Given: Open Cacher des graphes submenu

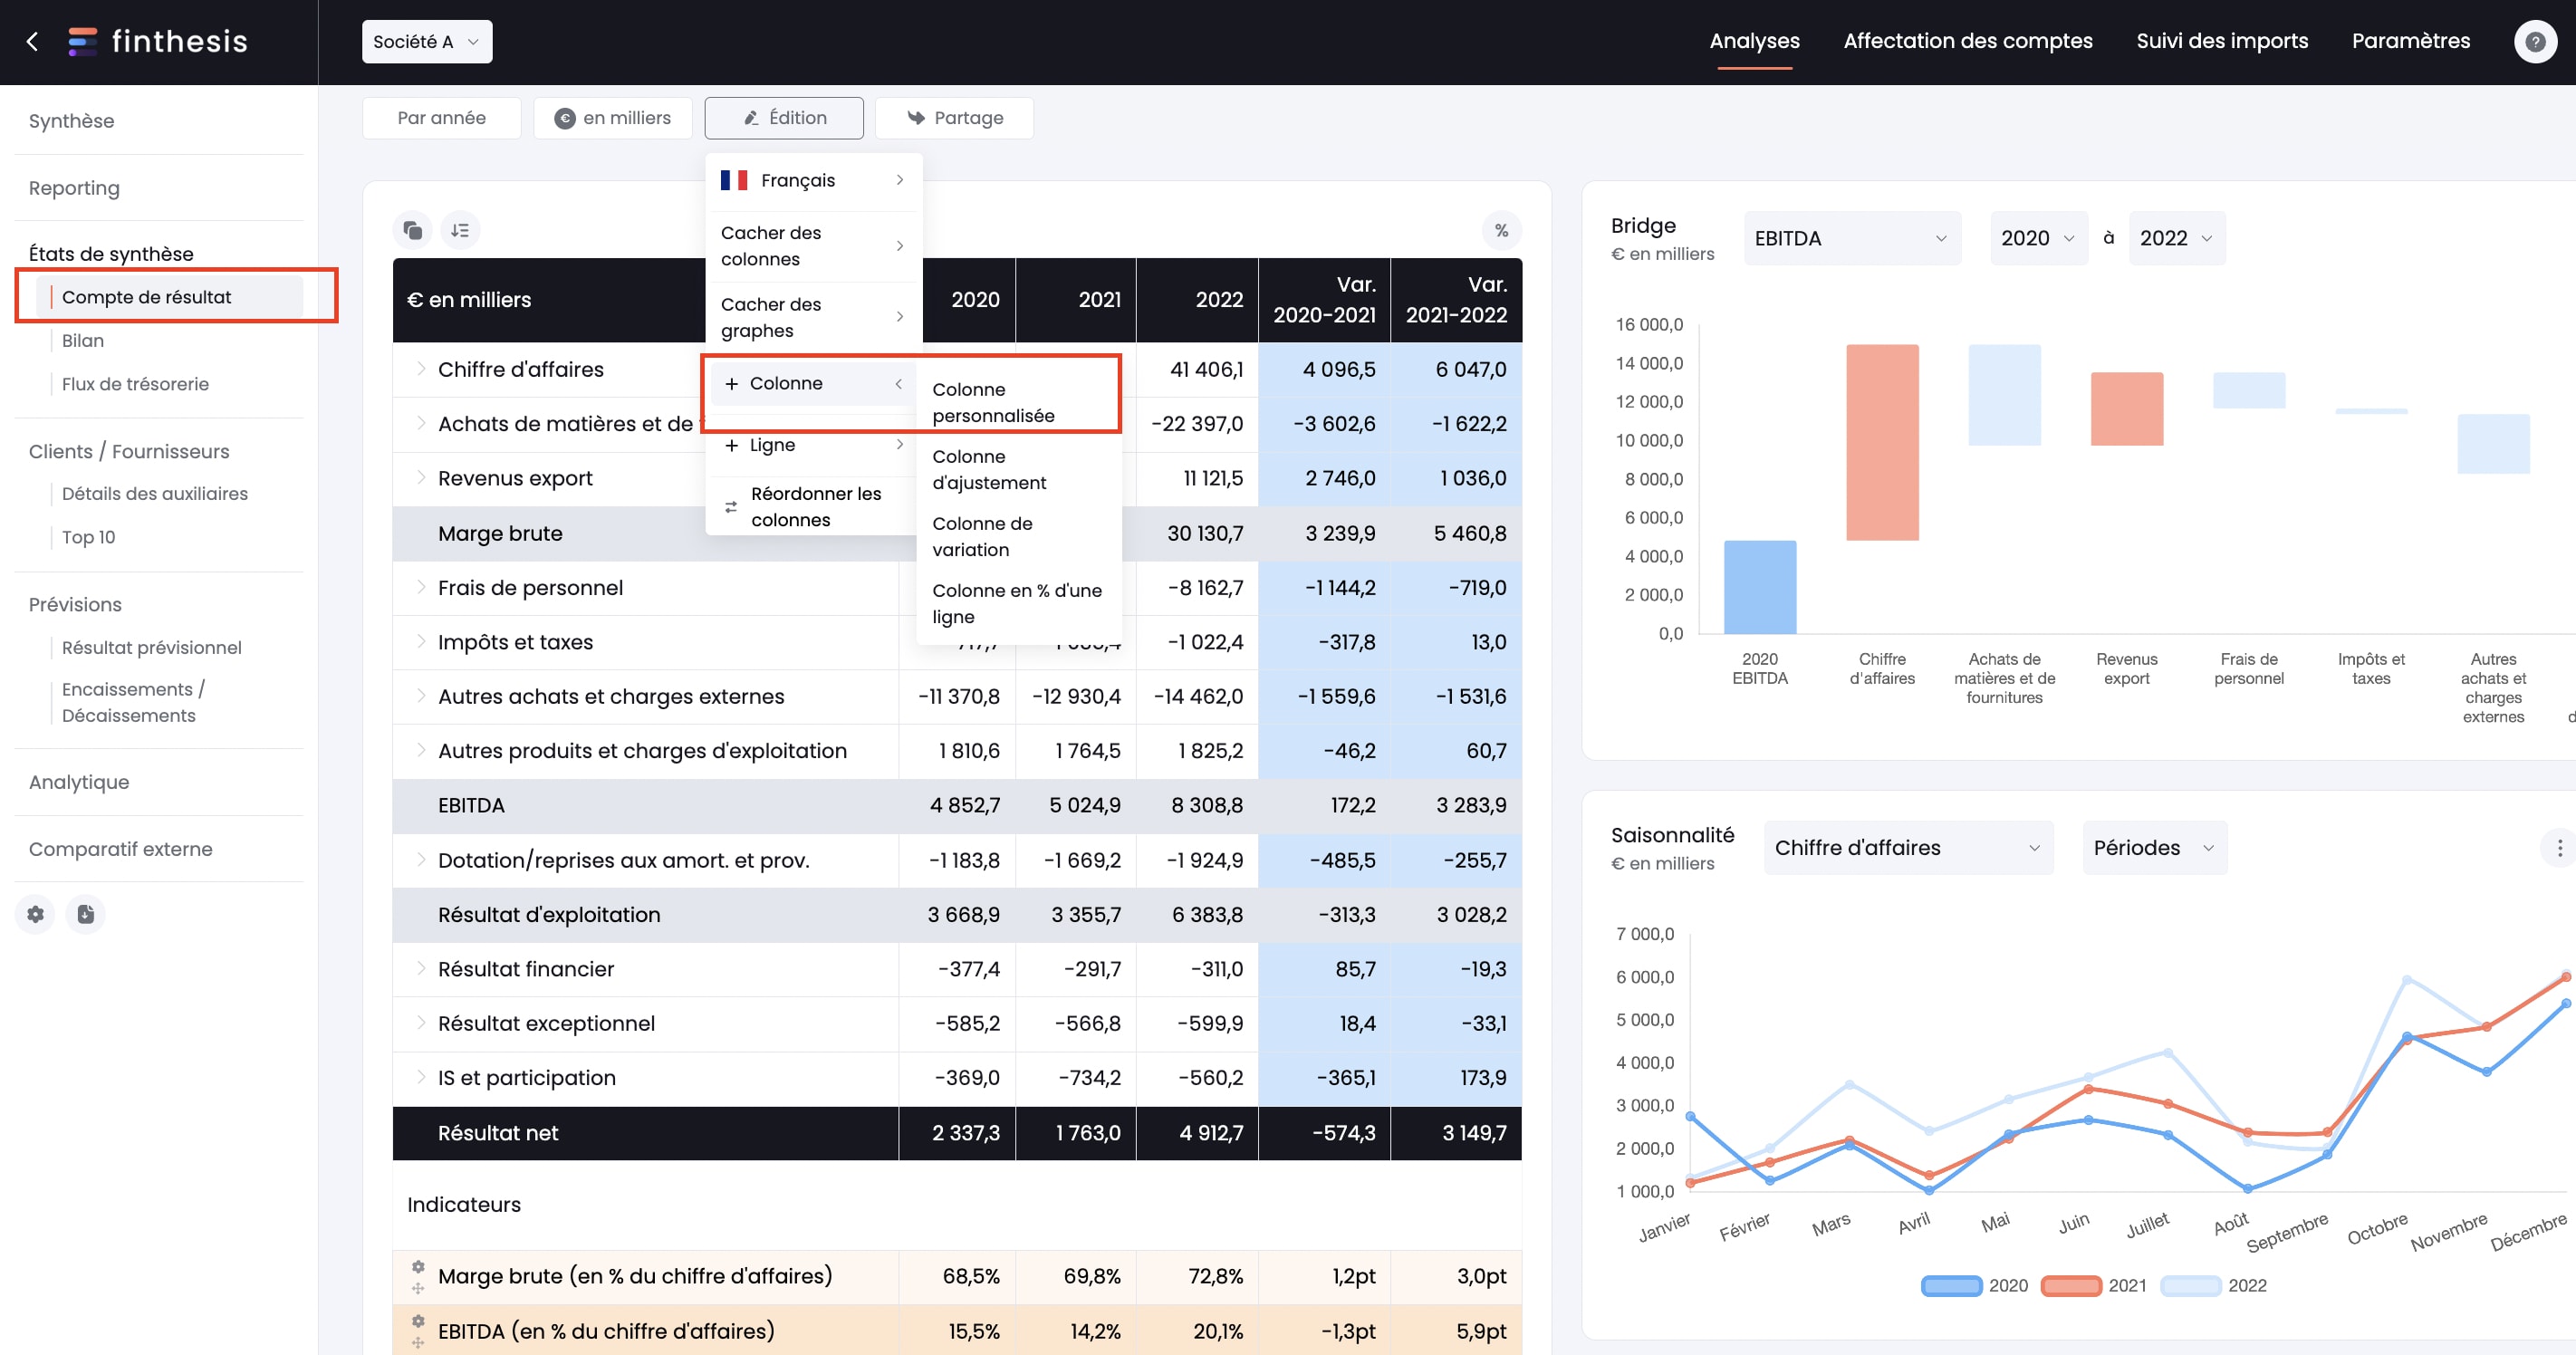Looking at the screenshot, I should point(813,317).
